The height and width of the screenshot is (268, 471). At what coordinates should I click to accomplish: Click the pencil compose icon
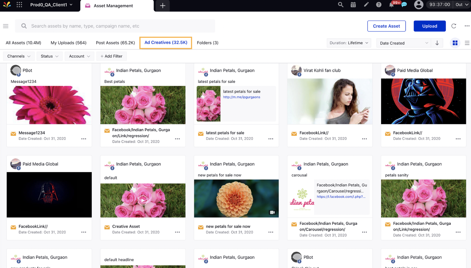[x=366, y=5]
